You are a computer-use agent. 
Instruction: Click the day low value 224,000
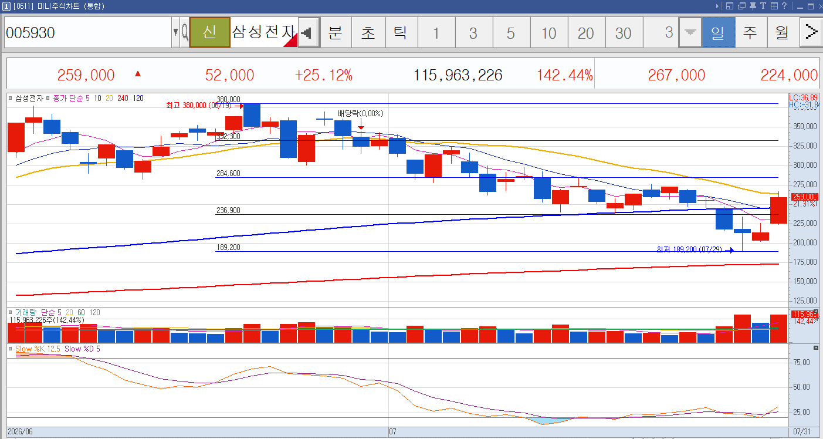coord(789,75)
